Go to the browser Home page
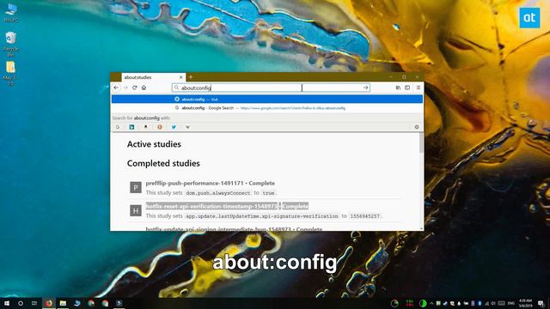The image size is (550, 309). [144, 88]
